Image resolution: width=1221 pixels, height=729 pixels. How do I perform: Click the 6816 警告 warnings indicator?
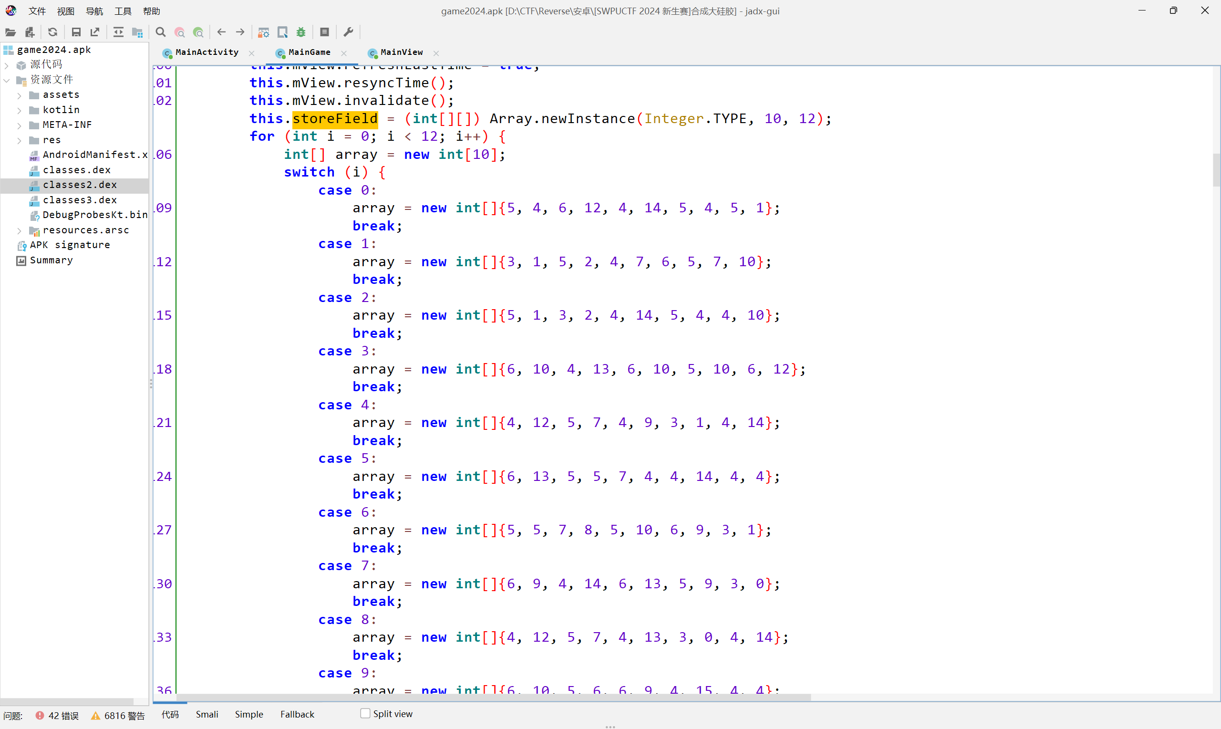point(118,716)
